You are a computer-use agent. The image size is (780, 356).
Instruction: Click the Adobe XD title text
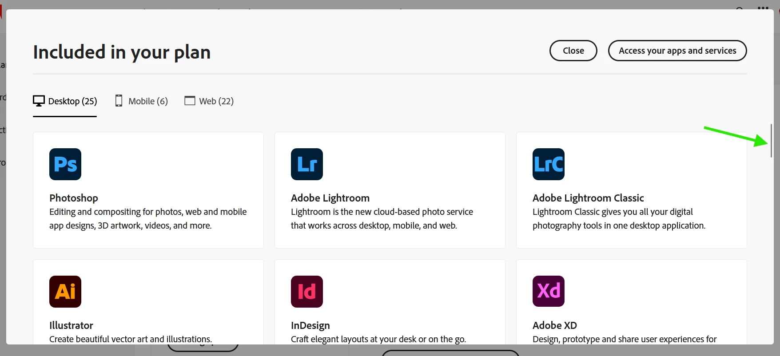[x=555, y=325]
